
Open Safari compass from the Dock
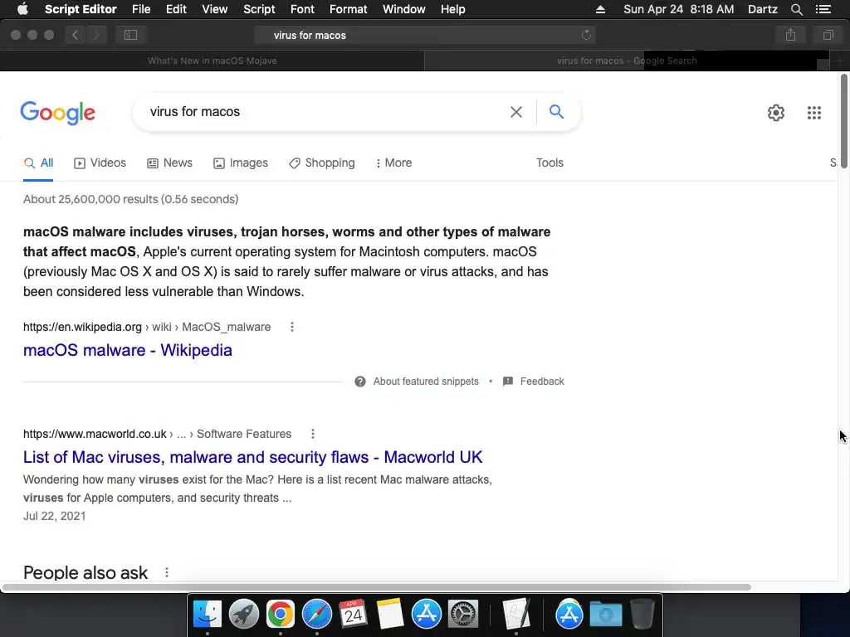(x=316, y=614)
